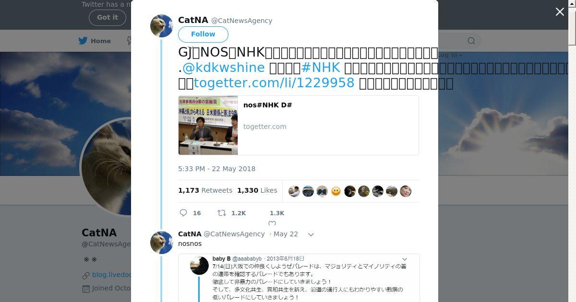Expand the quoted baby B tweet chevron
The width and height of the screenshot is (576, 302).
[404, 259]
